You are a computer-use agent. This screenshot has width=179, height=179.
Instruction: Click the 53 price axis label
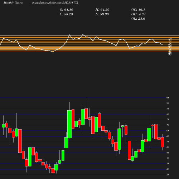(x=168, y=147)
